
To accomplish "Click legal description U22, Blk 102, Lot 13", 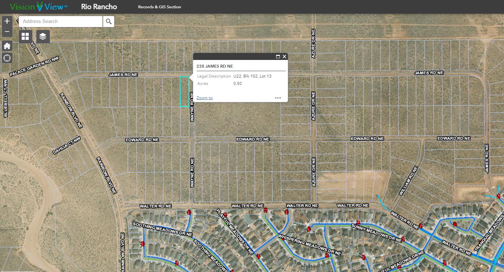I will pos(252,76).
